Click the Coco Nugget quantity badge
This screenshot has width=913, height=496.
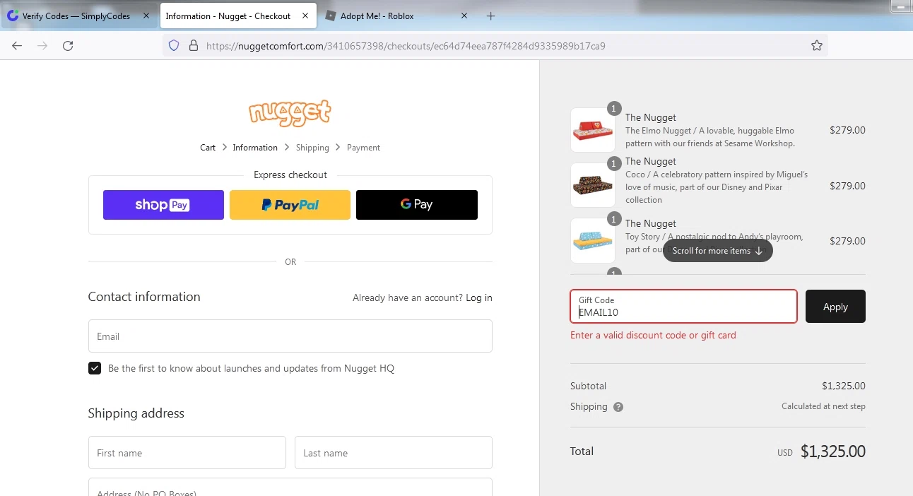614,163
